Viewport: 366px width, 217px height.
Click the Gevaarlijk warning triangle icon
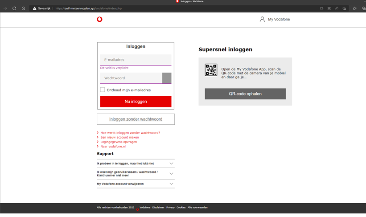pyautogui.click(x=34, y=8)
